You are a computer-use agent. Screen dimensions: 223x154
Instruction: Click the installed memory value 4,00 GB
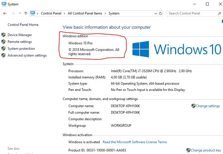coord(129,77)
